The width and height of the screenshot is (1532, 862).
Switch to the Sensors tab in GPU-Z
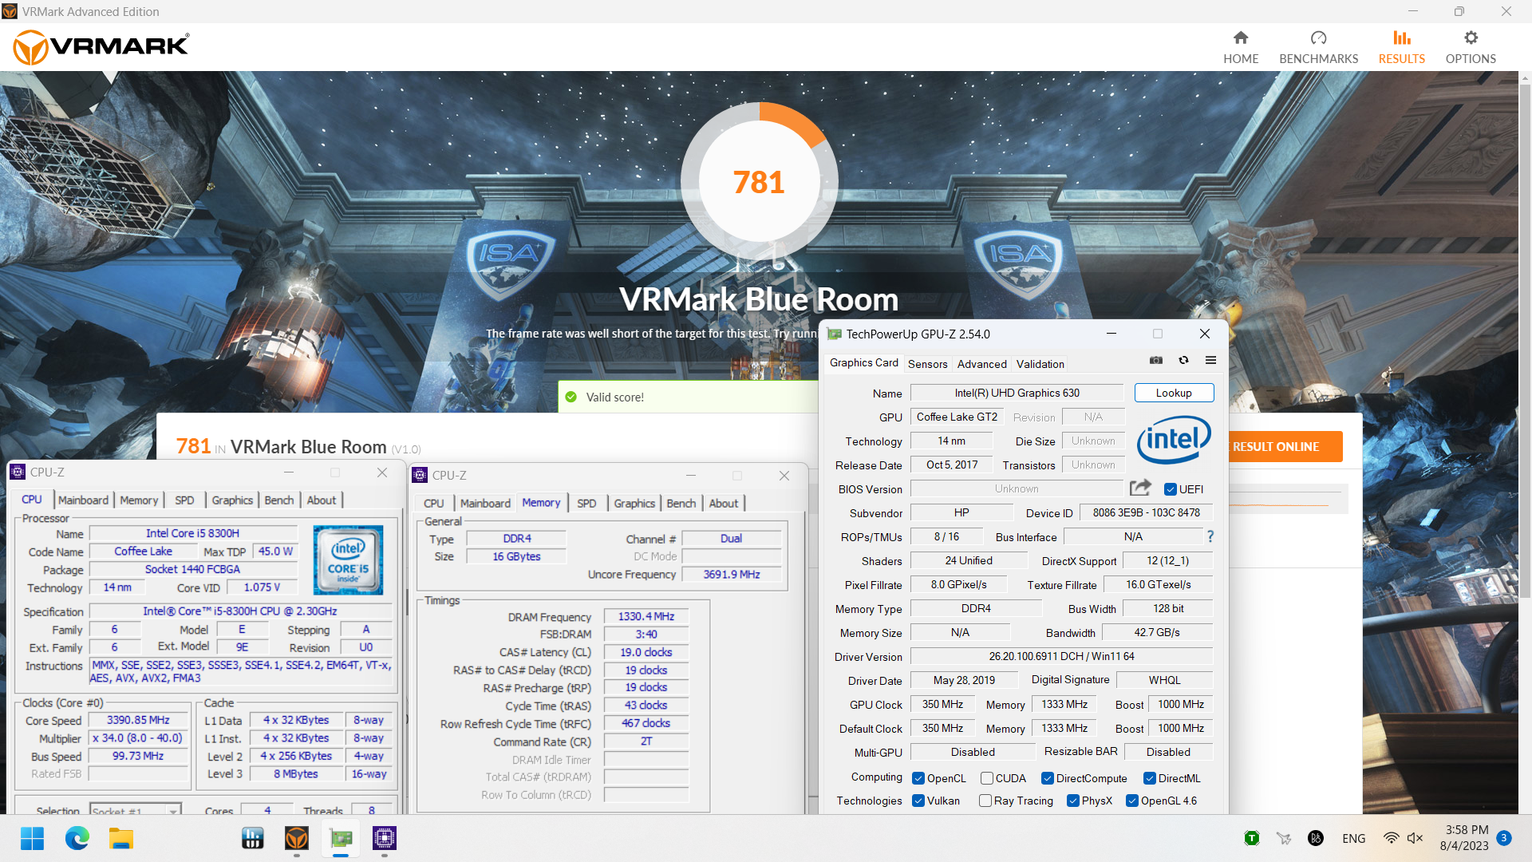coord(927,363)
